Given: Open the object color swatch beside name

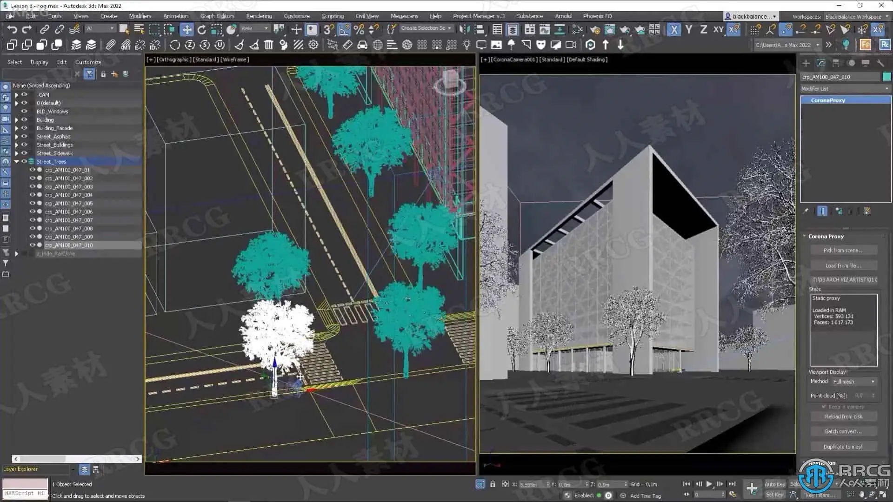Looking at the screenshot, I should (x=887, y=77).
